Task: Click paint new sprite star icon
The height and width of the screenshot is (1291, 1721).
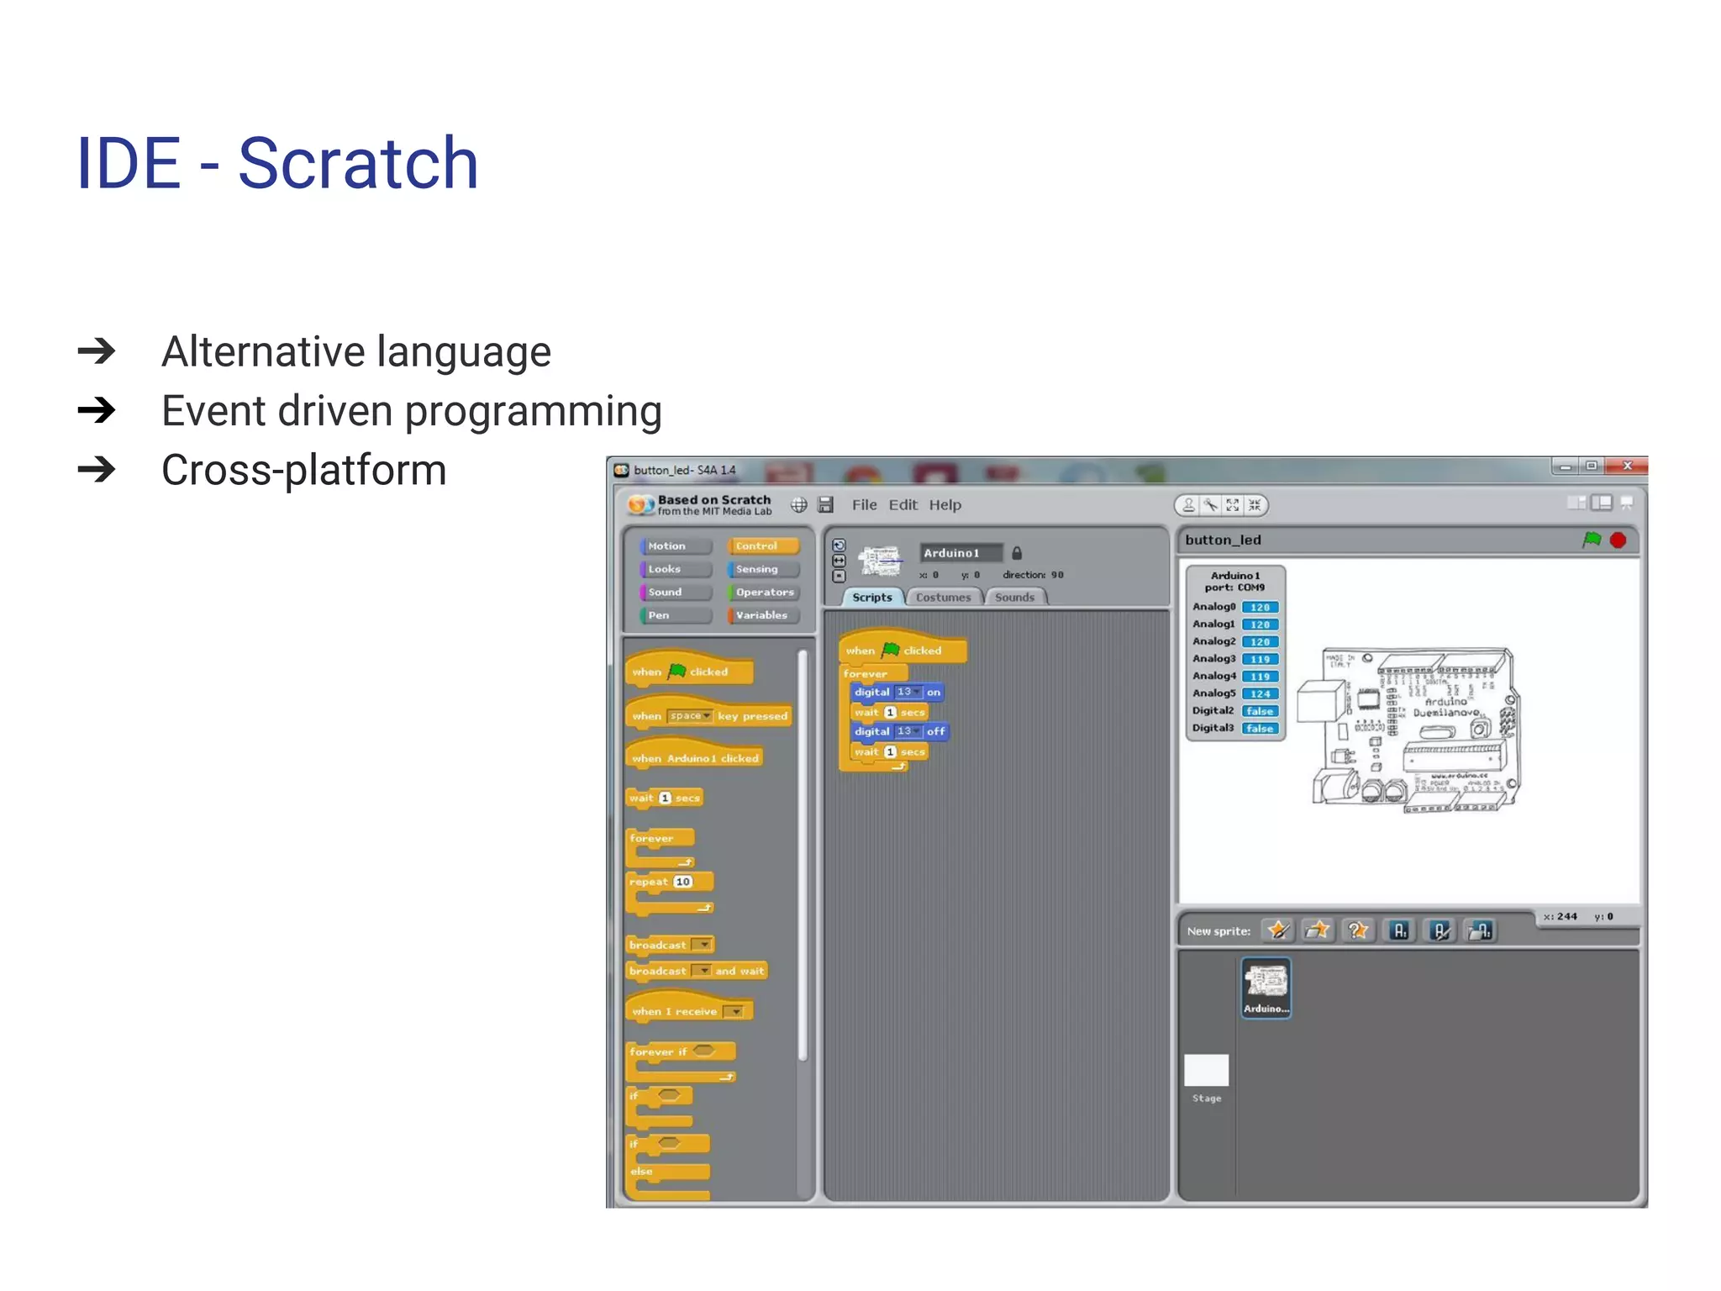Action: tap(1278, 930)
